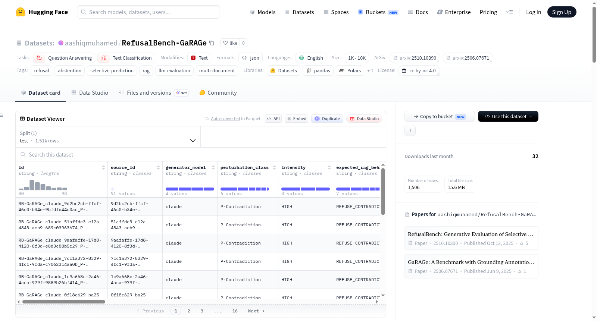Open the Community tab
The height and width of the screenshot is (321, 597).
[x=218, y=93]
